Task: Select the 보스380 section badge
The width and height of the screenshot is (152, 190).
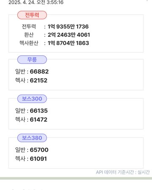Action: pos(32,138)
